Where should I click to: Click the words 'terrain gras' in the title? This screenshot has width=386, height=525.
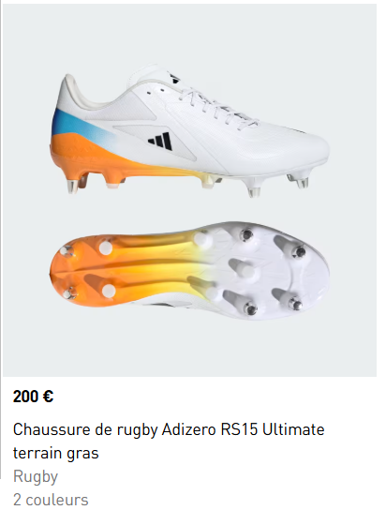click(56, 454)
